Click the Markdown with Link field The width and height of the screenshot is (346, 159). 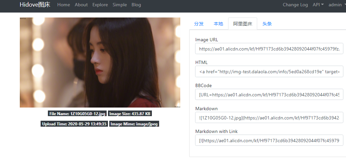click(269, 141)
